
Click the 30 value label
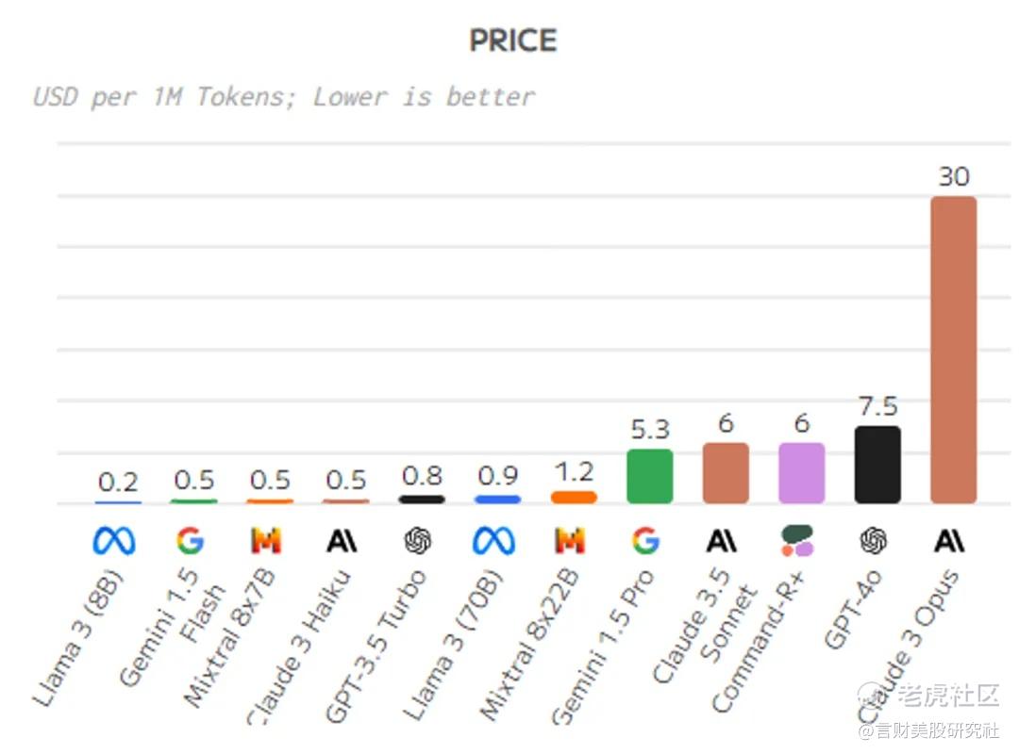point(954,176)
